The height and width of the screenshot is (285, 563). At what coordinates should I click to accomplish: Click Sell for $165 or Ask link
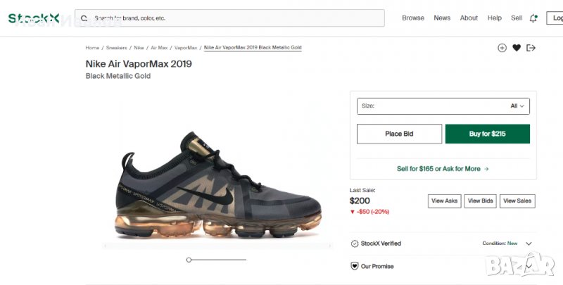[x=443, y=169]
